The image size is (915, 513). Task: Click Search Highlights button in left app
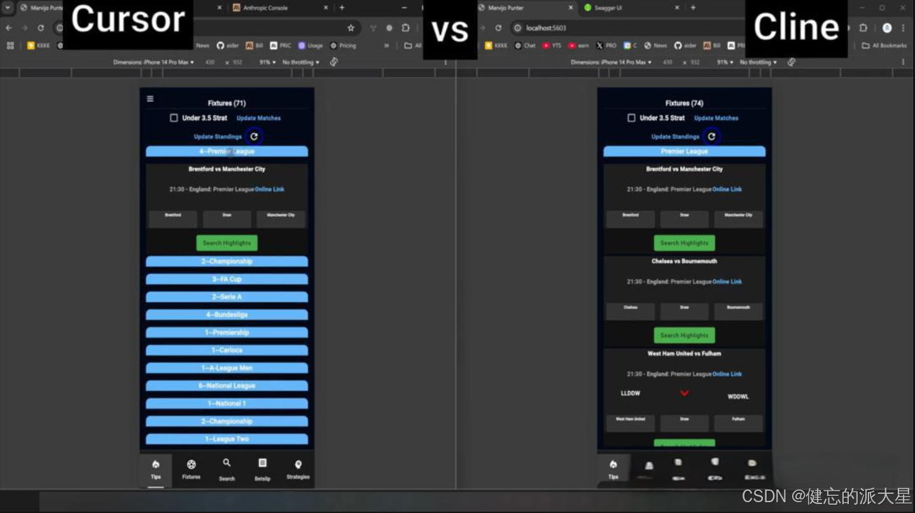coord(227,243)
